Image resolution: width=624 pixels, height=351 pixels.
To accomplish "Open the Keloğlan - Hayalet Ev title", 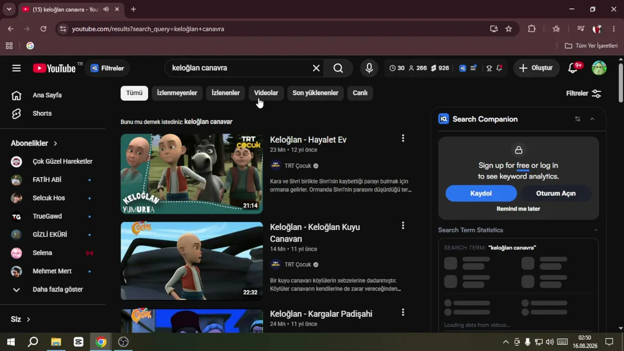I will pyautogui.click(x=308, y=140).
